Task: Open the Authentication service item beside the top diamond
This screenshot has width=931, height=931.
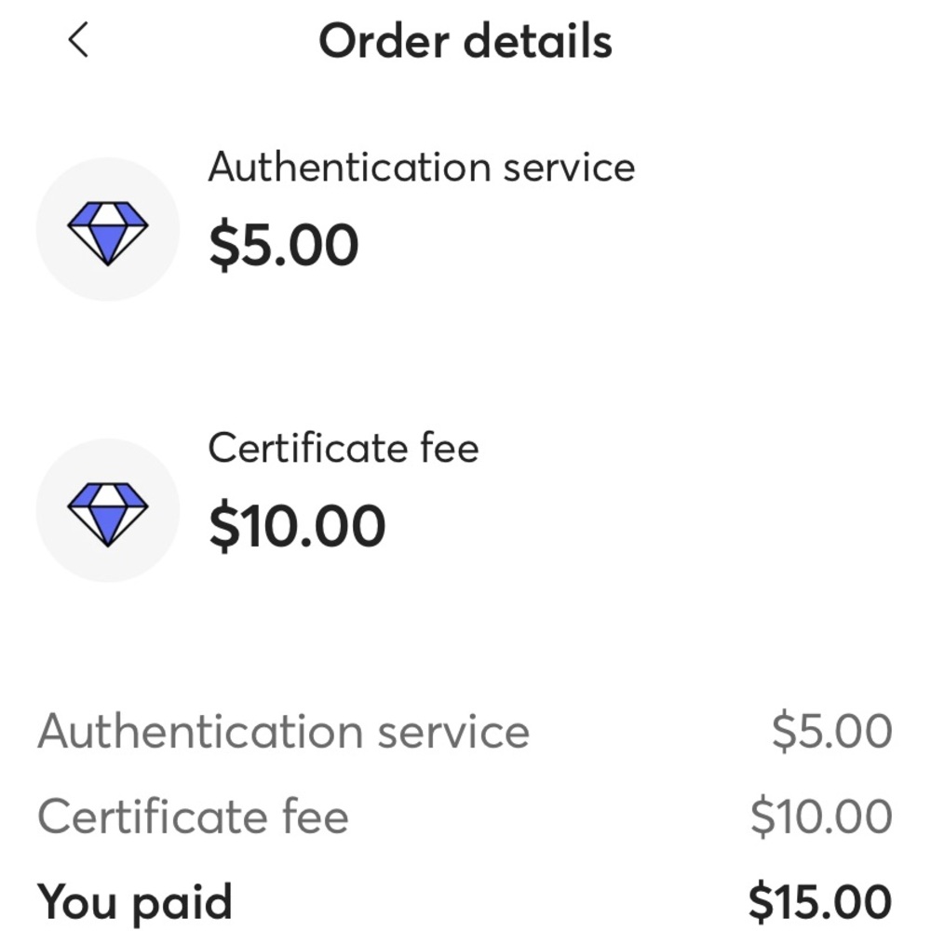Action: (422, 167)
